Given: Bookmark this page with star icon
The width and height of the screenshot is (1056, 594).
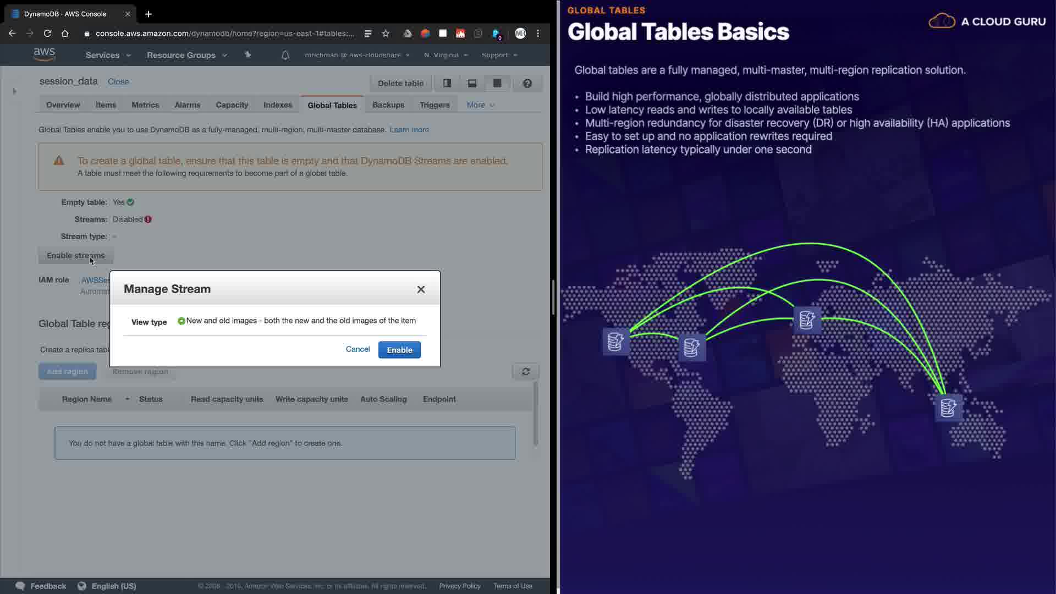Looking at the screenshot, I should click(x=386, y=34).
